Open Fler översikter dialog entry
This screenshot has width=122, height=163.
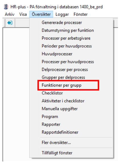71,142
